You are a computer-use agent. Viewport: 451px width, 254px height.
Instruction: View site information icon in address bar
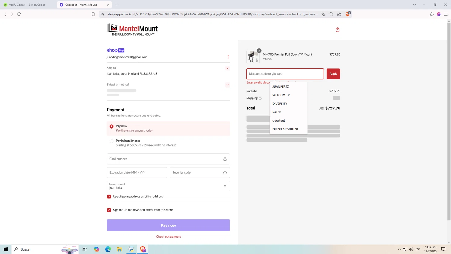click(102, 14)
